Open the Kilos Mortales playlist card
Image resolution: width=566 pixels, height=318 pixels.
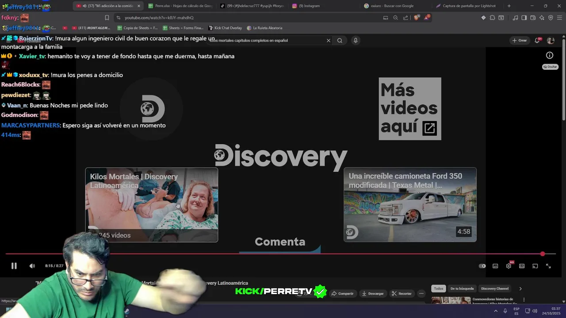(152, 204)
